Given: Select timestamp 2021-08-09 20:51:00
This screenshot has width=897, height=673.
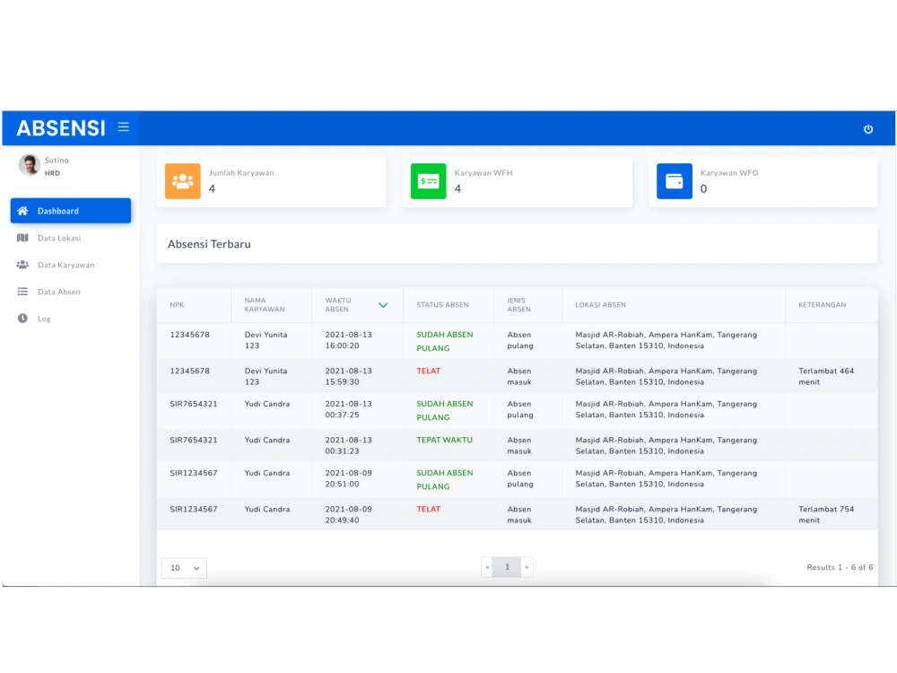Looking at the screenshot, I should [x=348, y=478].
